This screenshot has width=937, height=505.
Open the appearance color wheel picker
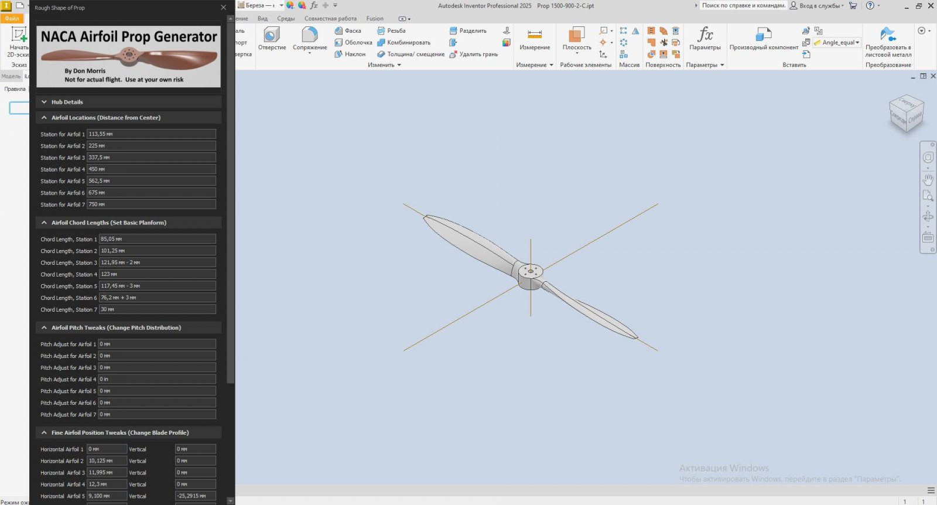(x=302, y=5)
